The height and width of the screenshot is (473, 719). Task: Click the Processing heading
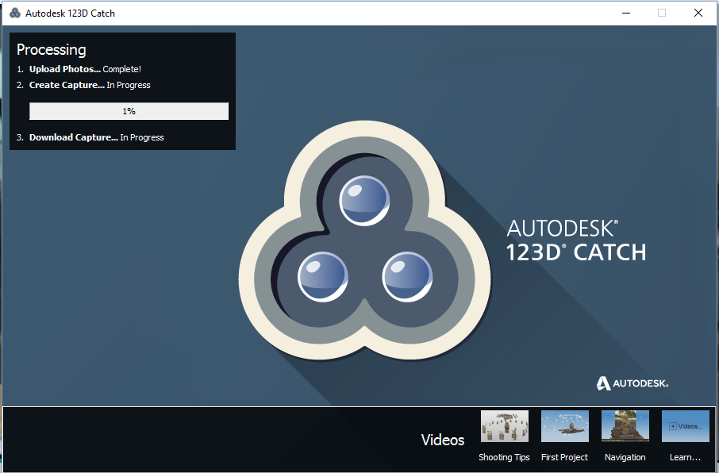(52, 49)
